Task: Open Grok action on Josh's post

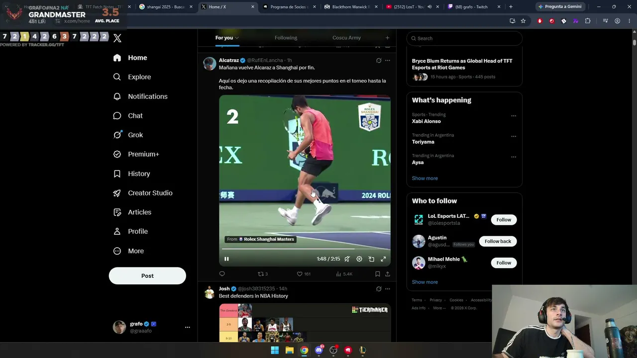Action: [x=379, y=289]
